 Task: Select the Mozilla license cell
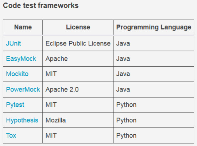pos(78,120)
